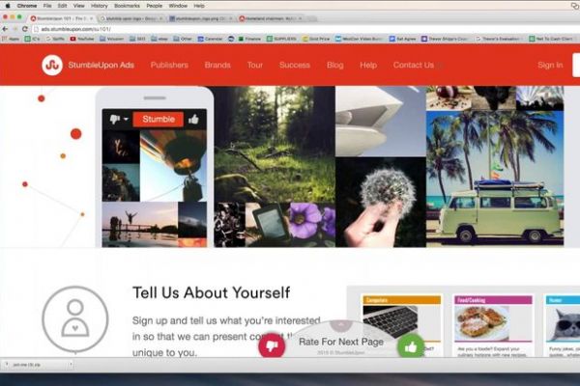Open the Success nav link

(x=295, y=65)
